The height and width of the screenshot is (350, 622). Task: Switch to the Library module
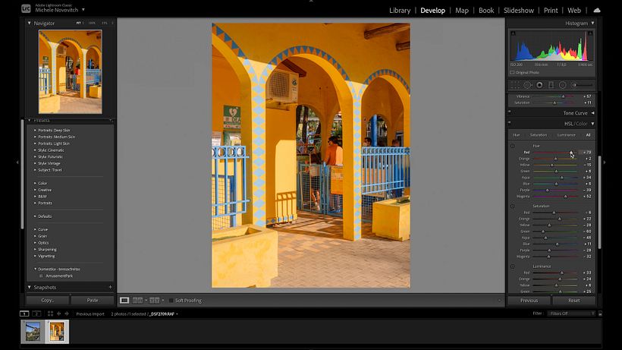(x=400, y=11)
